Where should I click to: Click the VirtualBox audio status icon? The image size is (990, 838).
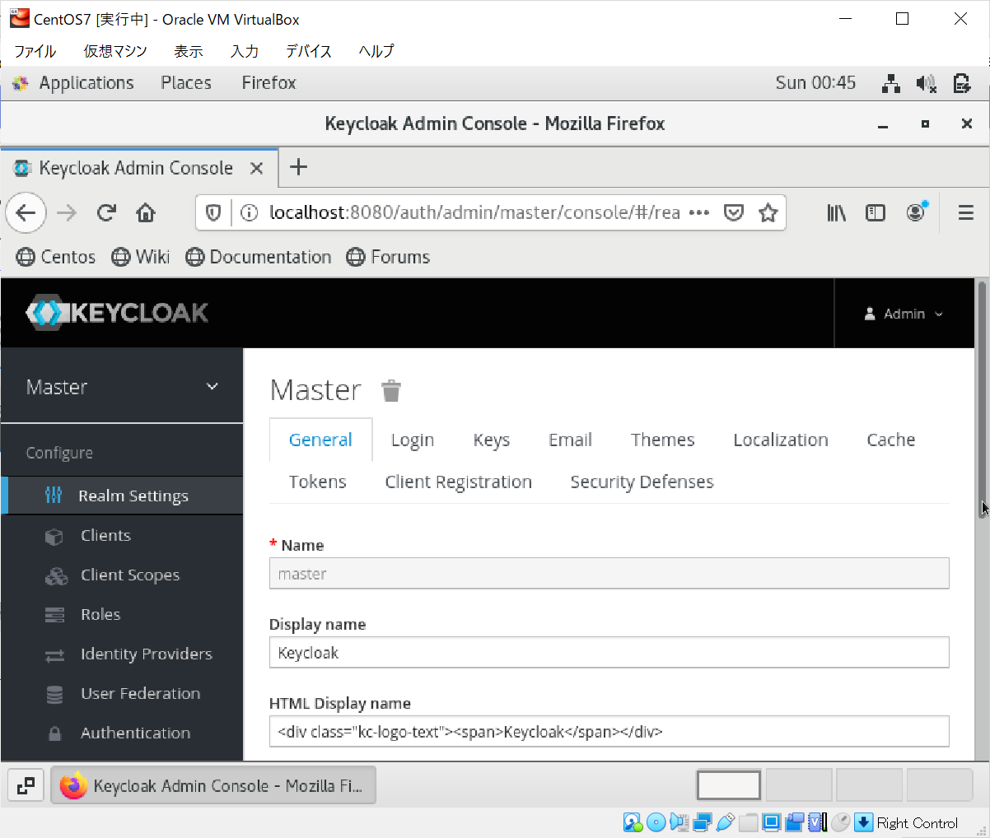pos(679,822)
